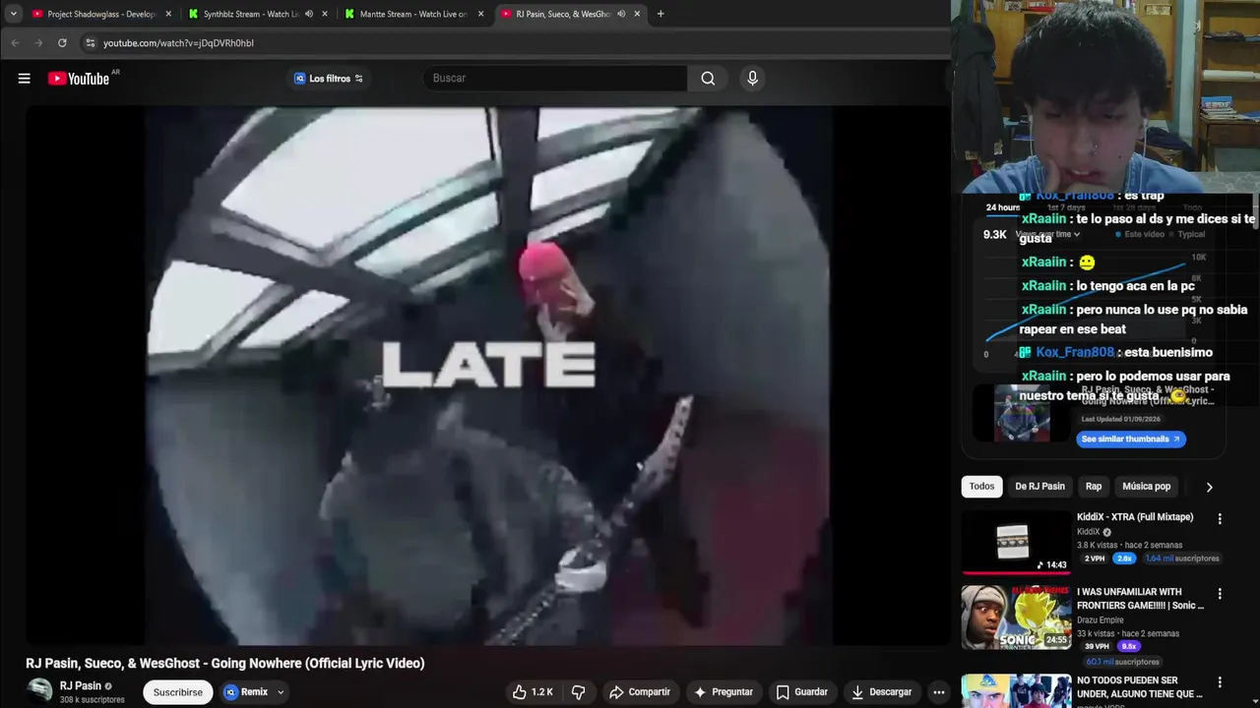The image size is (1260, 708).
Task: Click the Suscribirse subscribe button
Action: click(178, 692)
